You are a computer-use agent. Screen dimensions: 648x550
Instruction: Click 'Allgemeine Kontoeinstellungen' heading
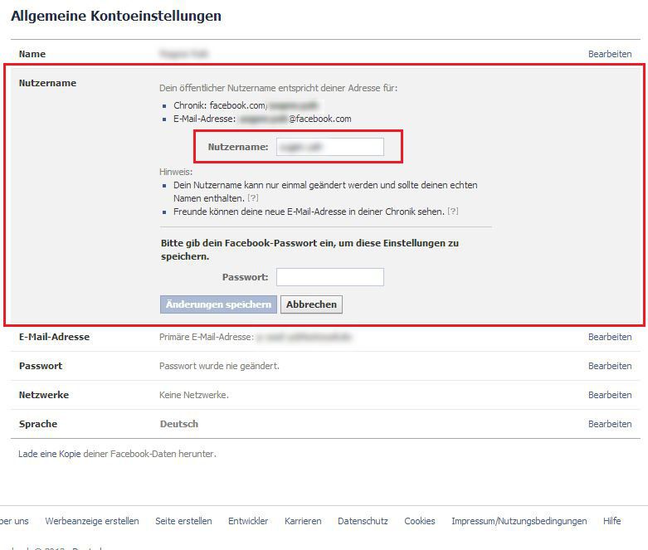(116, 16)
